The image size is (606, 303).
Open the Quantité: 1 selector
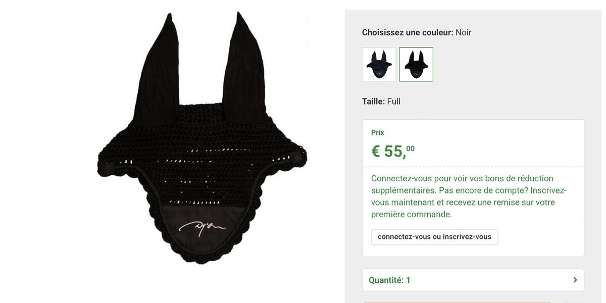[x=473, y=280]
